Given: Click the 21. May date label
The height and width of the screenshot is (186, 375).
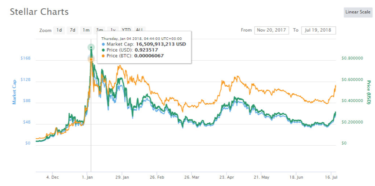Looking at the screenshot, I should tap(262, 177).
